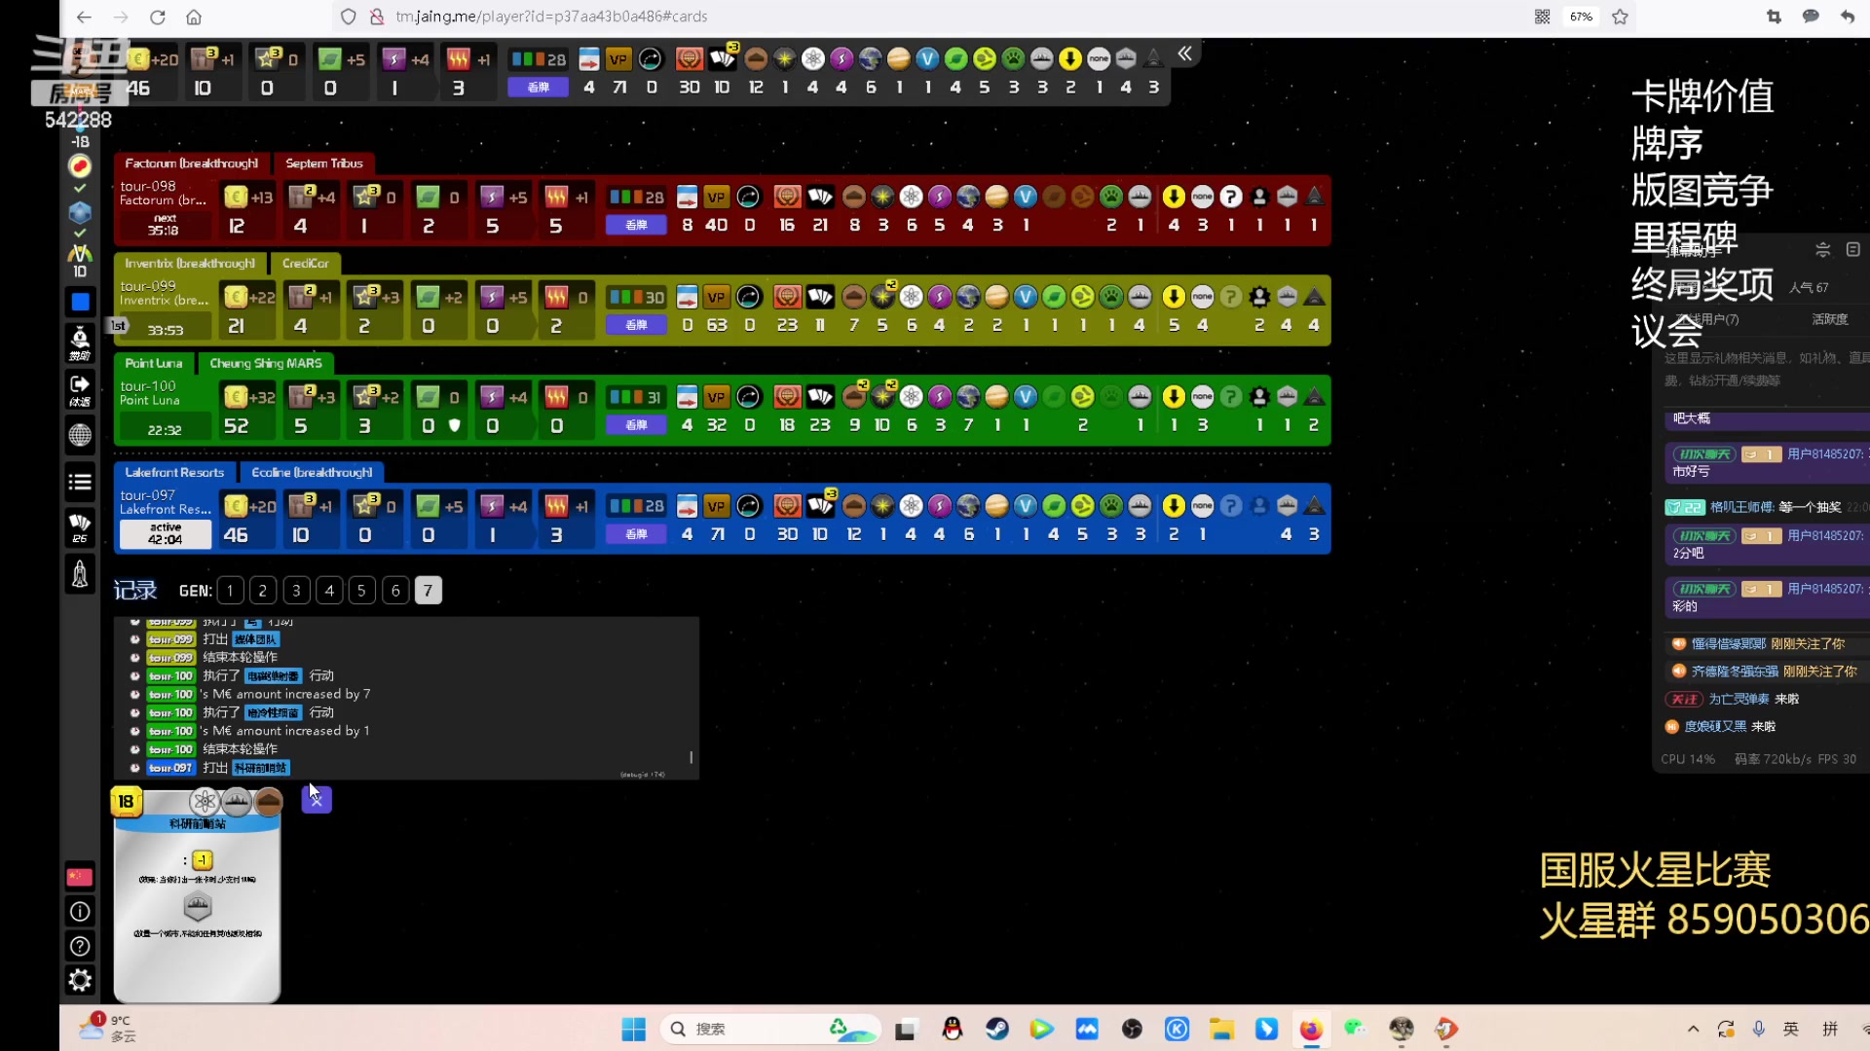Click the purple 看牌 button in tour-099 row
Viewport: 1870px width, 1051px height.
(x=636, y=325)
